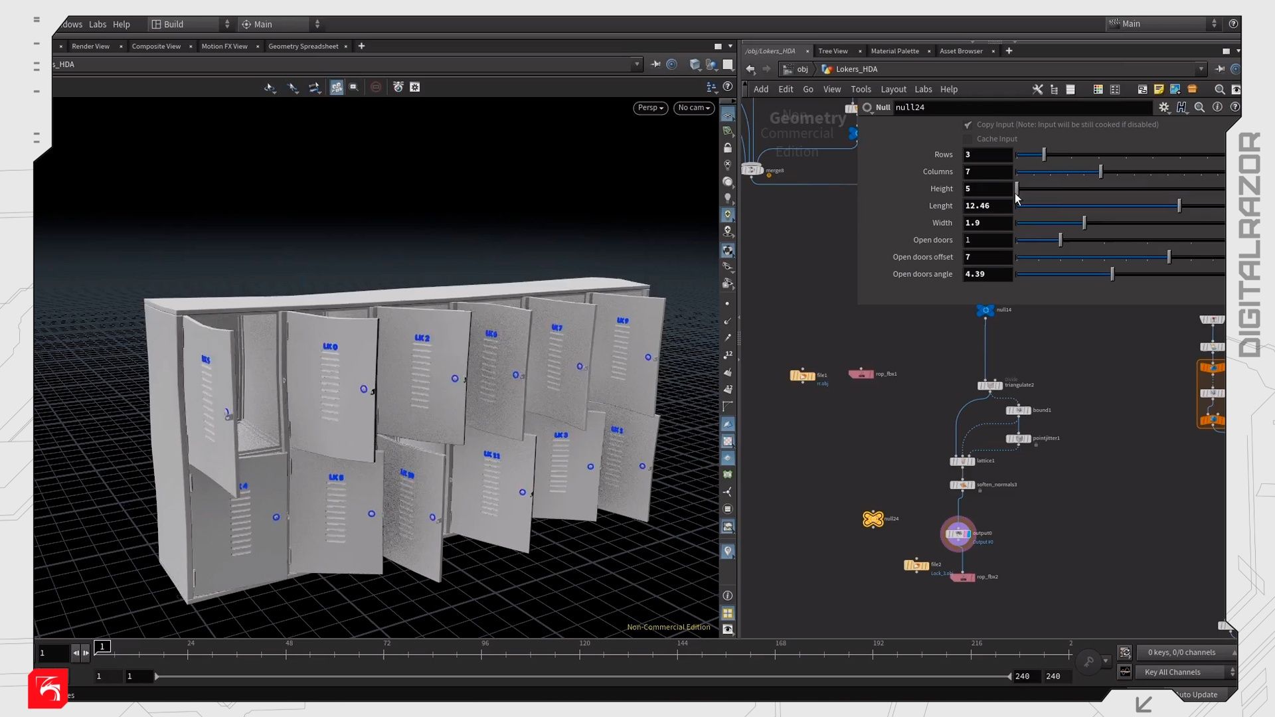Click the viewport display info icon
Screen dimensions: 1275x717
728,596
